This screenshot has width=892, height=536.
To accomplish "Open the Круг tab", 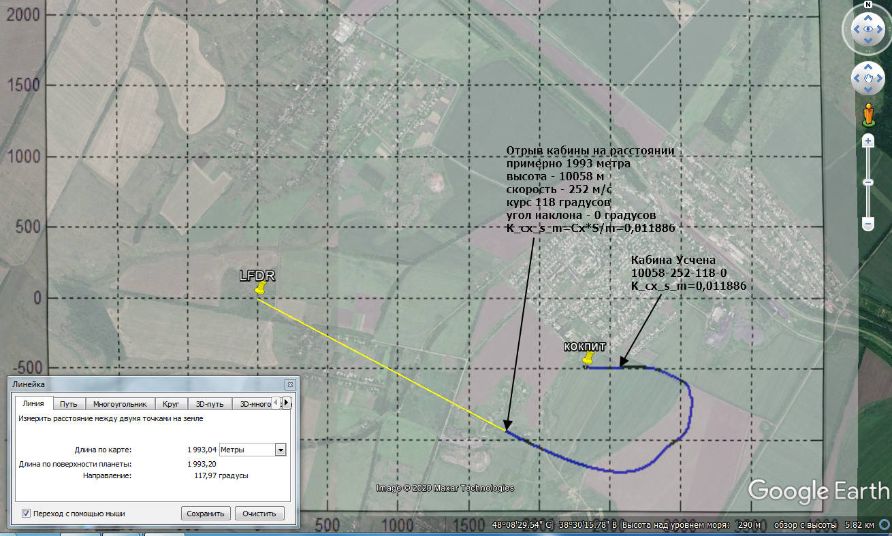I will point(171,404).
